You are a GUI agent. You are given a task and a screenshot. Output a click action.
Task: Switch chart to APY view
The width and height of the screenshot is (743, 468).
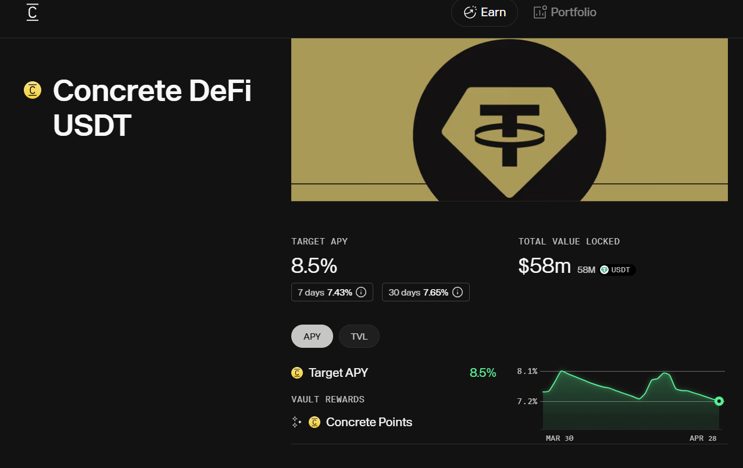pos(312,336)
